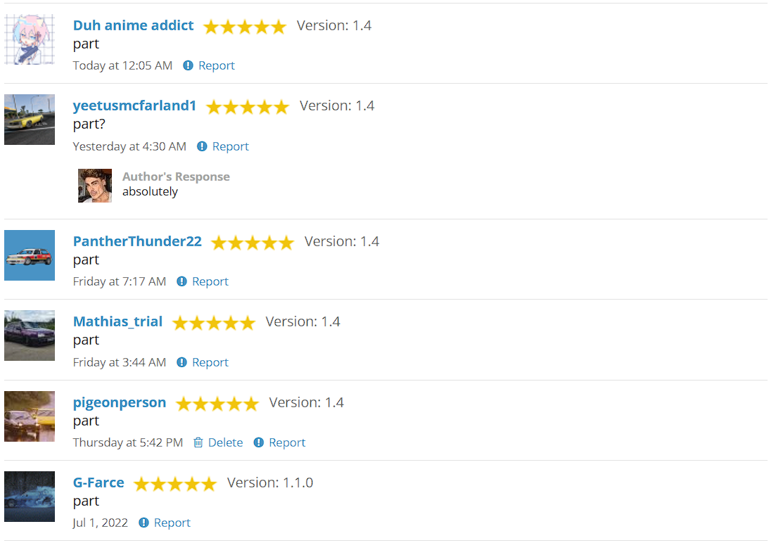
Task: Click report icon on yeetusmcfarland1's review
Action: 202,146
